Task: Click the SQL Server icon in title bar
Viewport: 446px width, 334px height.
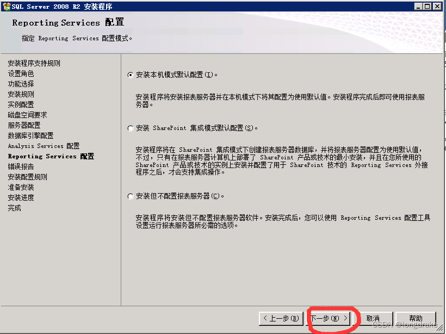Action: (x=5, y=6)
